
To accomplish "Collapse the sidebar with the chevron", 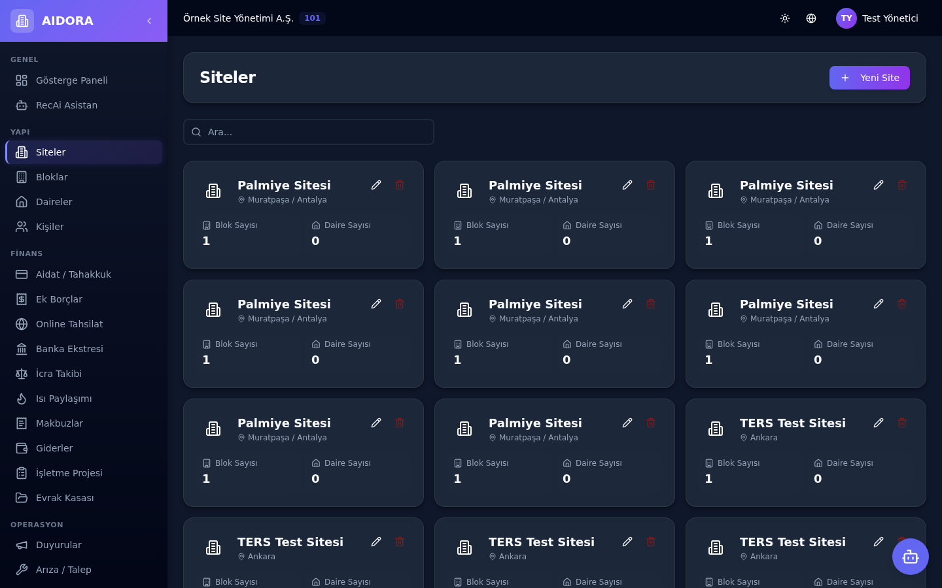I will (x=149, y=21).
